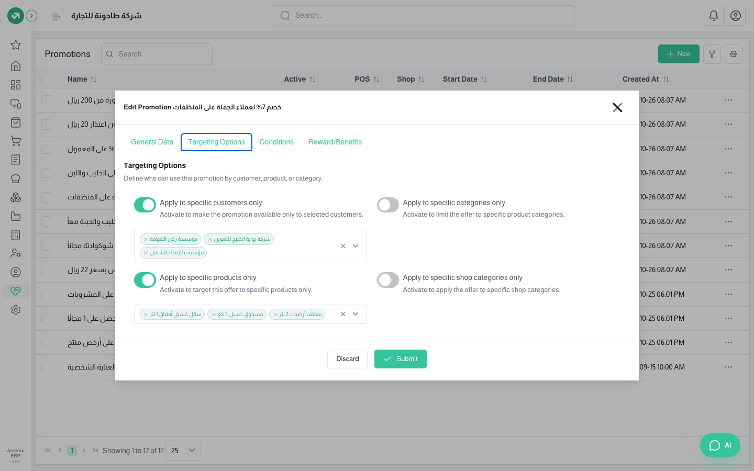
Task: Create a New promotion
Action: (679, 54)
